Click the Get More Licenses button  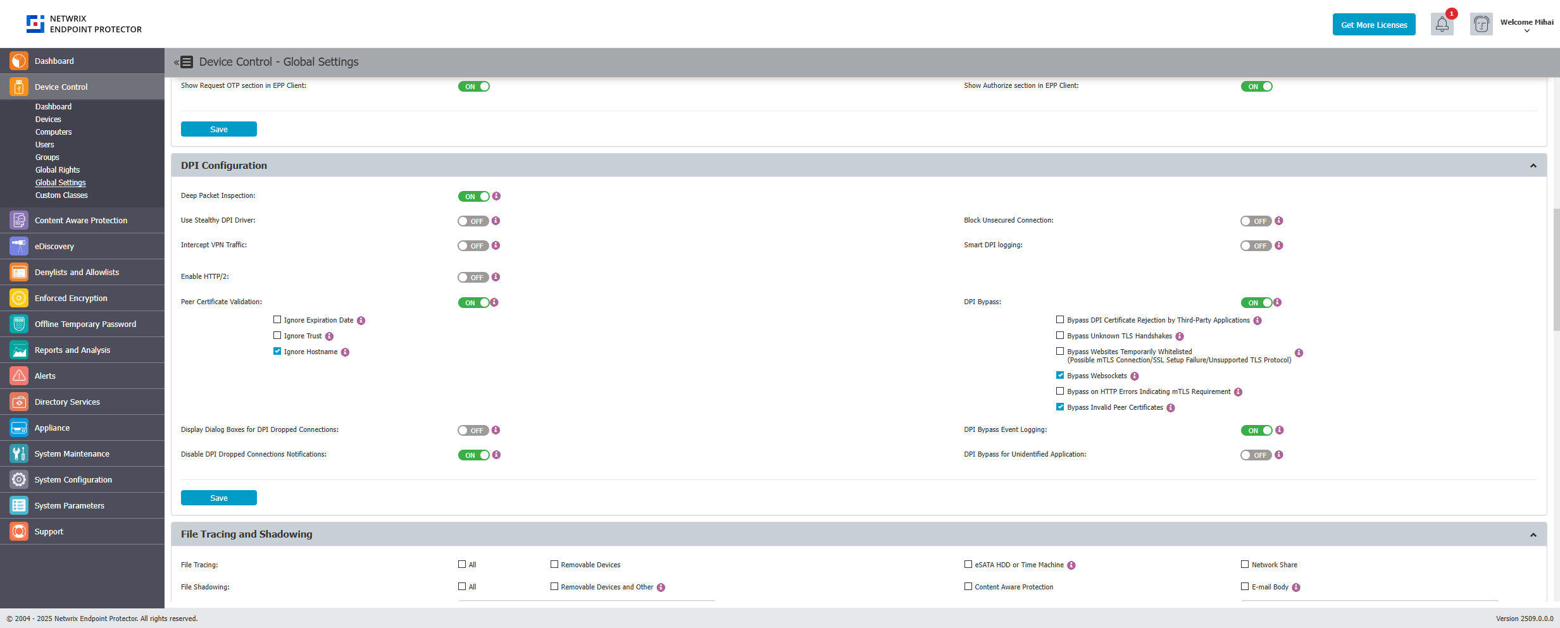(x=1373, y=24)
